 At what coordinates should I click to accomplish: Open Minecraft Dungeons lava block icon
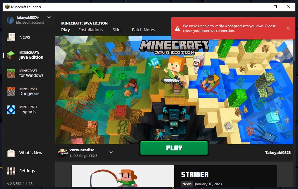tap(11, 91)
